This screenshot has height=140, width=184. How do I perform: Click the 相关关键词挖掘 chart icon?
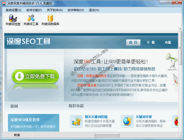click(76, 121)
